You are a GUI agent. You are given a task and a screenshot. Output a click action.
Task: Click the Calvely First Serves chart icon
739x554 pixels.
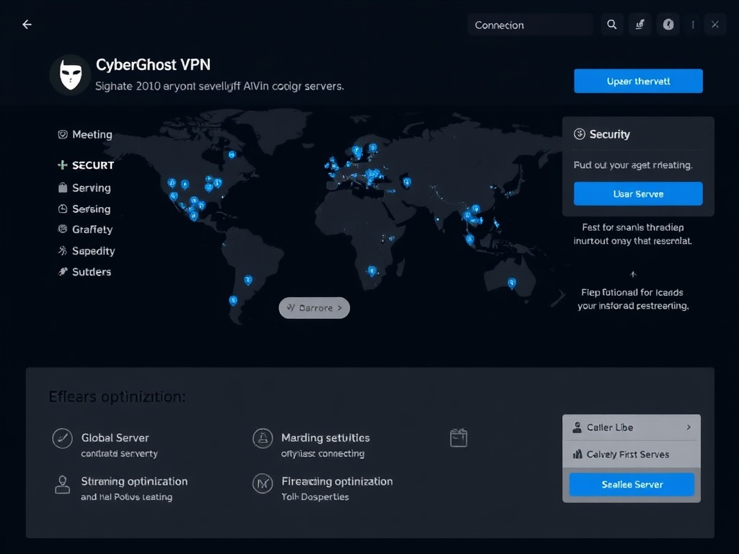(x=577, y=454)
